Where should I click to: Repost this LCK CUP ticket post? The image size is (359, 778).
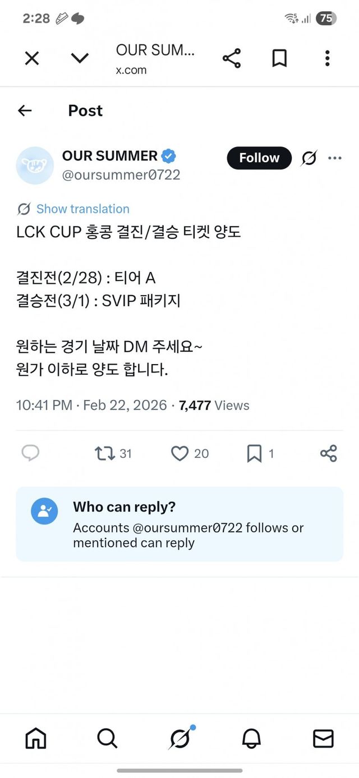pos(105,453)
